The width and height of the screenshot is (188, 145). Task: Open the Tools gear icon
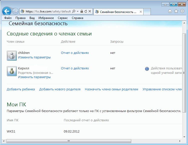182,11
